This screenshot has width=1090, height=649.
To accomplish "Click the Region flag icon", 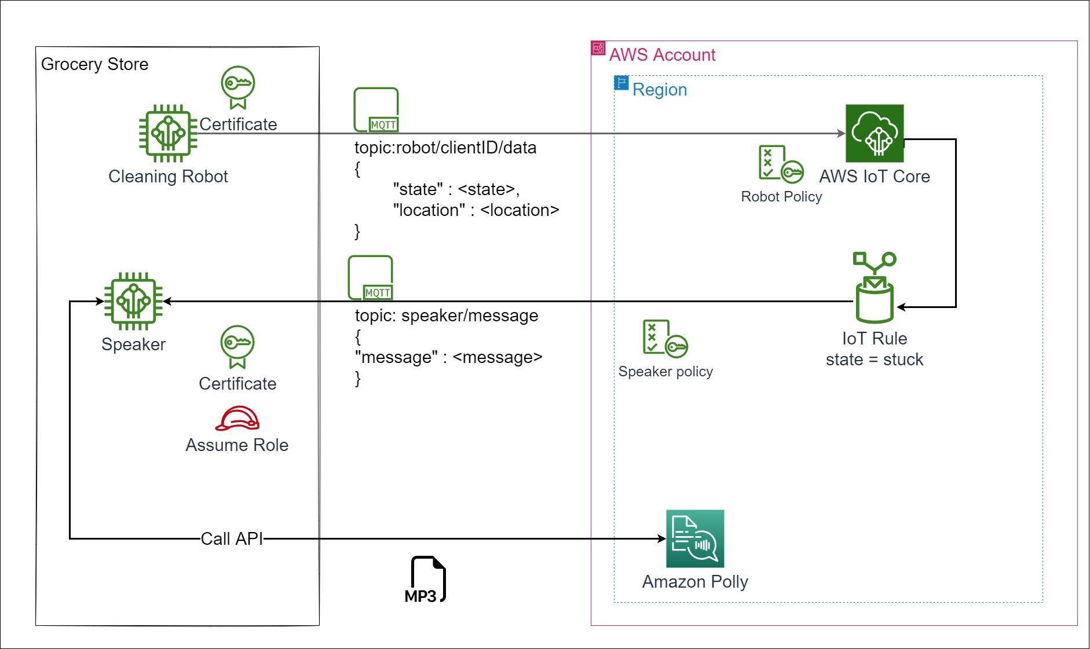I will (621, 83).
